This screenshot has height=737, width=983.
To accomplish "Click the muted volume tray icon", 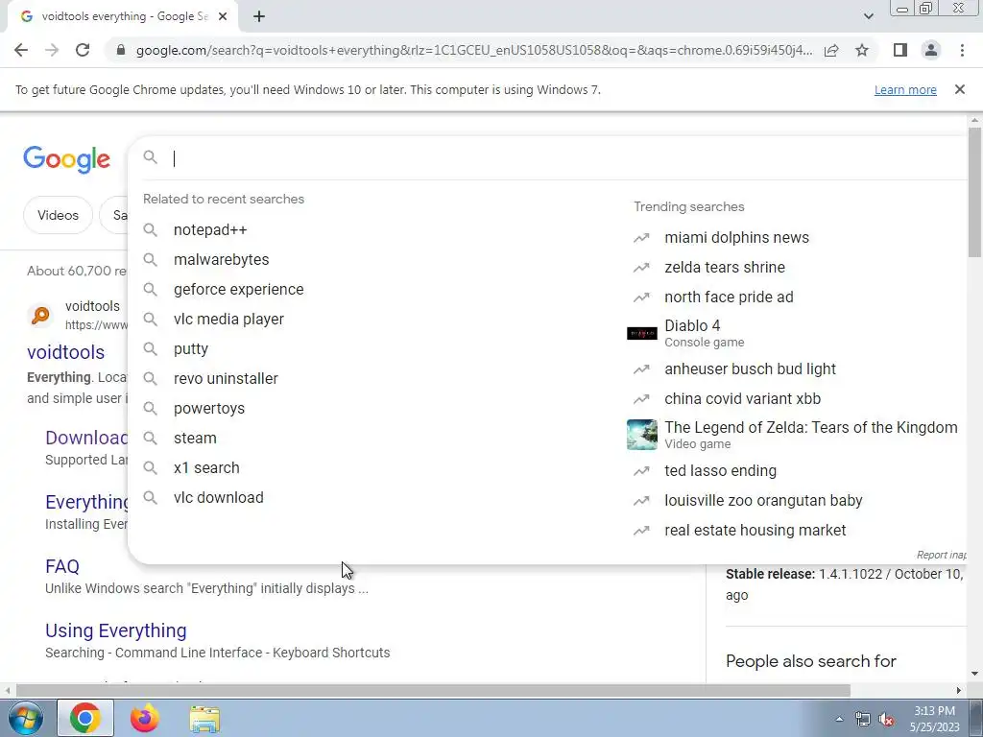I will click(886, 720).
